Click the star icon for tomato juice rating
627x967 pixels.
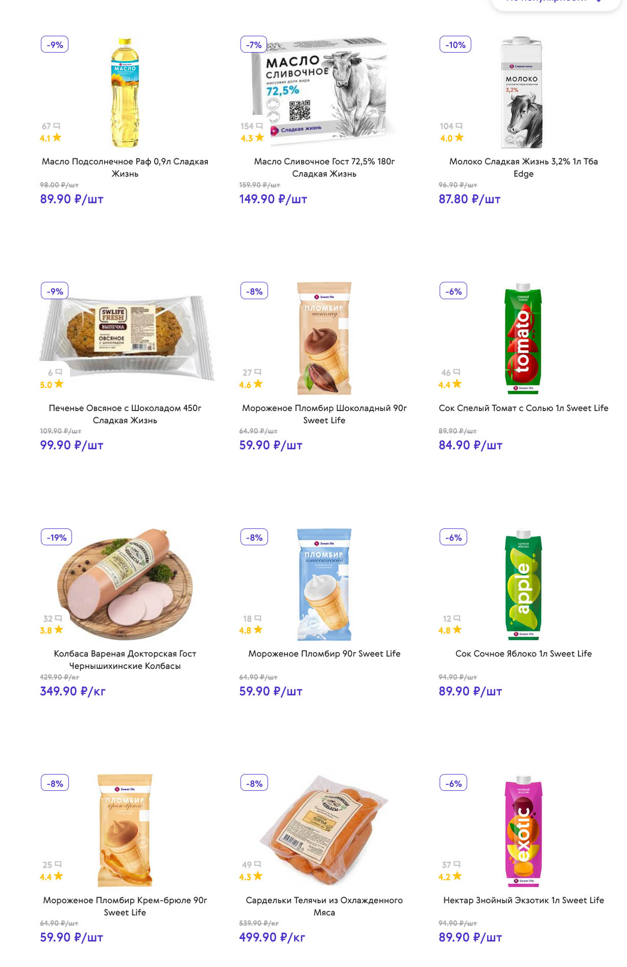point(457,384)
